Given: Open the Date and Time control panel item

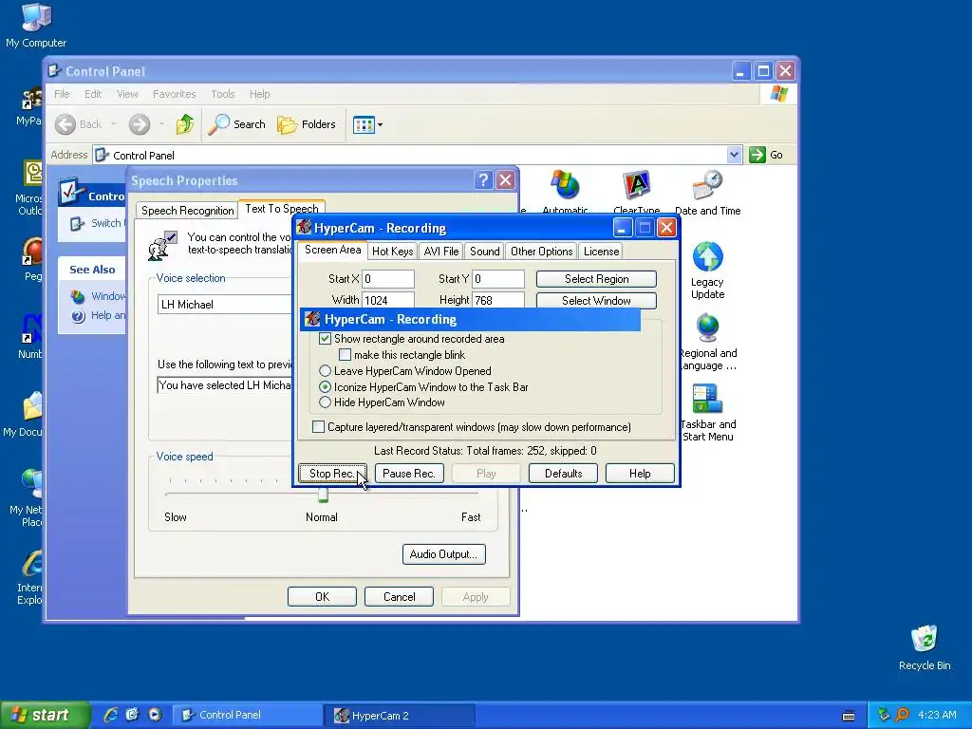Looking at the screenshot, I should coord(707,193).
